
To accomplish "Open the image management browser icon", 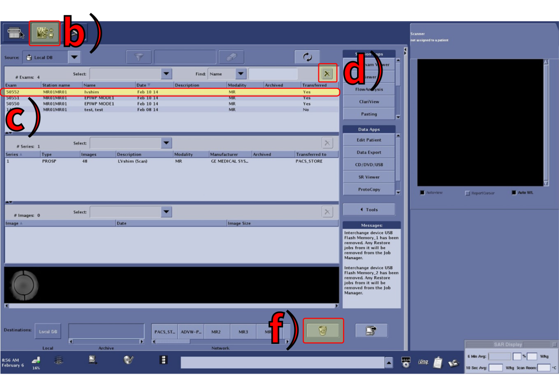I will click(x=45, y=33).
